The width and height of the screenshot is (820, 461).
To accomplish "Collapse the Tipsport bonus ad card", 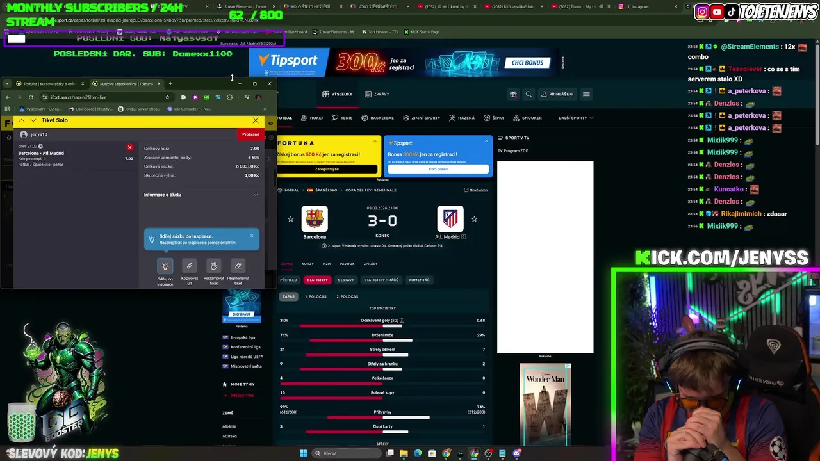I will pyautogui.click(x=486, y=142).
